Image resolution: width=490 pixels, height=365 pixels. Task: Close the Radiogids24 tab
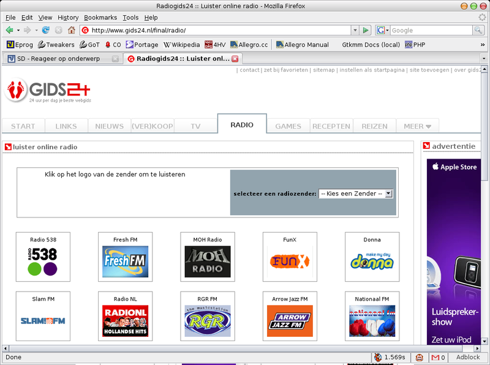pyautogui.click(x=235, y=59)
